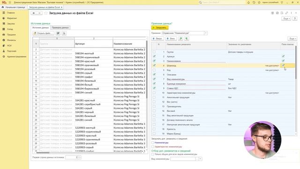Click the edit icon next to Открыть файл

(58, 33)
